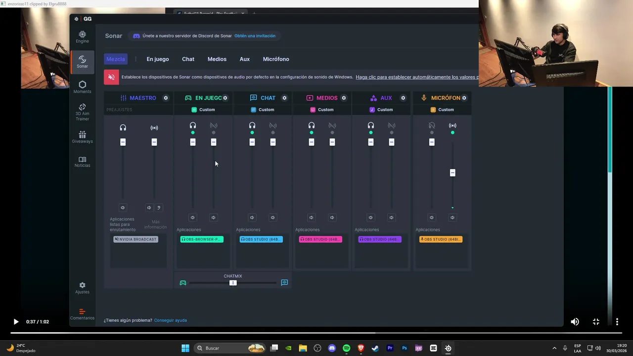Click the ChatMix chat icon
This screenshot has height=356, width=633.
coord(284,283)
